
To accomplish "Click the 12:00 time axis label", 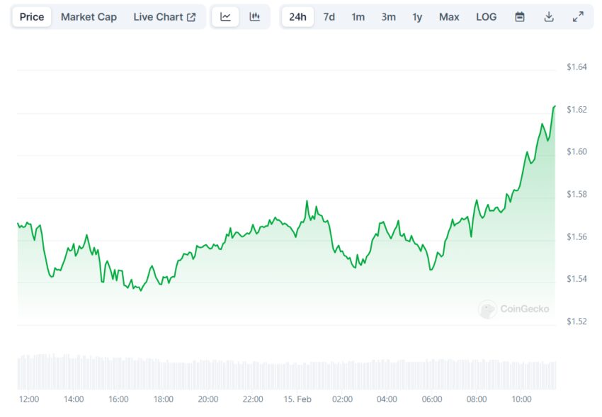I will point(29,399).
